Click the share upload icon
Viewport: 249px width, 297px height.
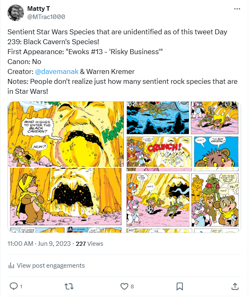point(235,286)
